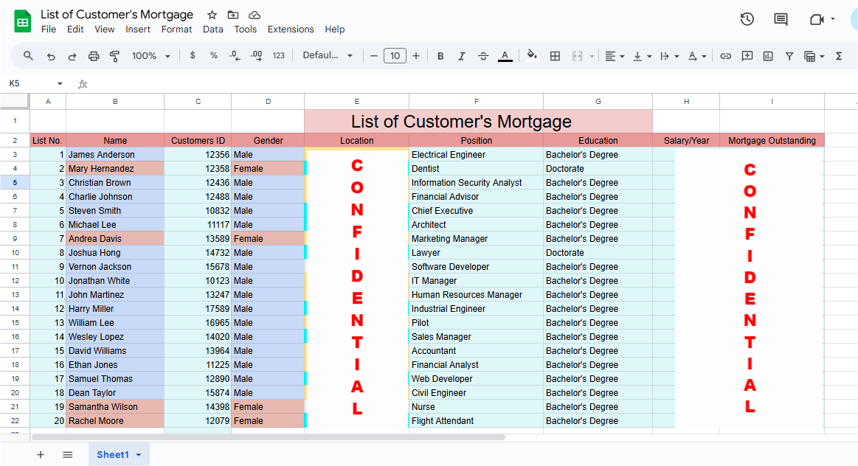Image resolution: width=858 pixels, height=466 pixels.
Task: Insert a comment
Action: [747, 56]
